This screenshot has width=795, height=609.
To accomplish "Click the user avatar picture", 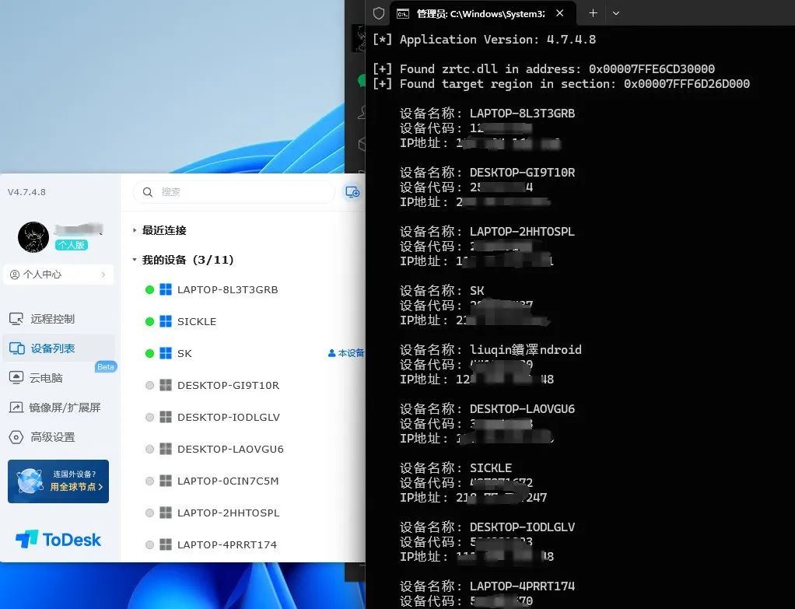I will 33,236.
